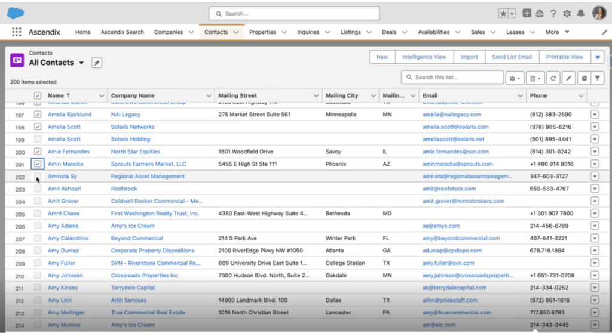Open the more list actions dropdown
The image size is (612, 333).
pos(598,57)
